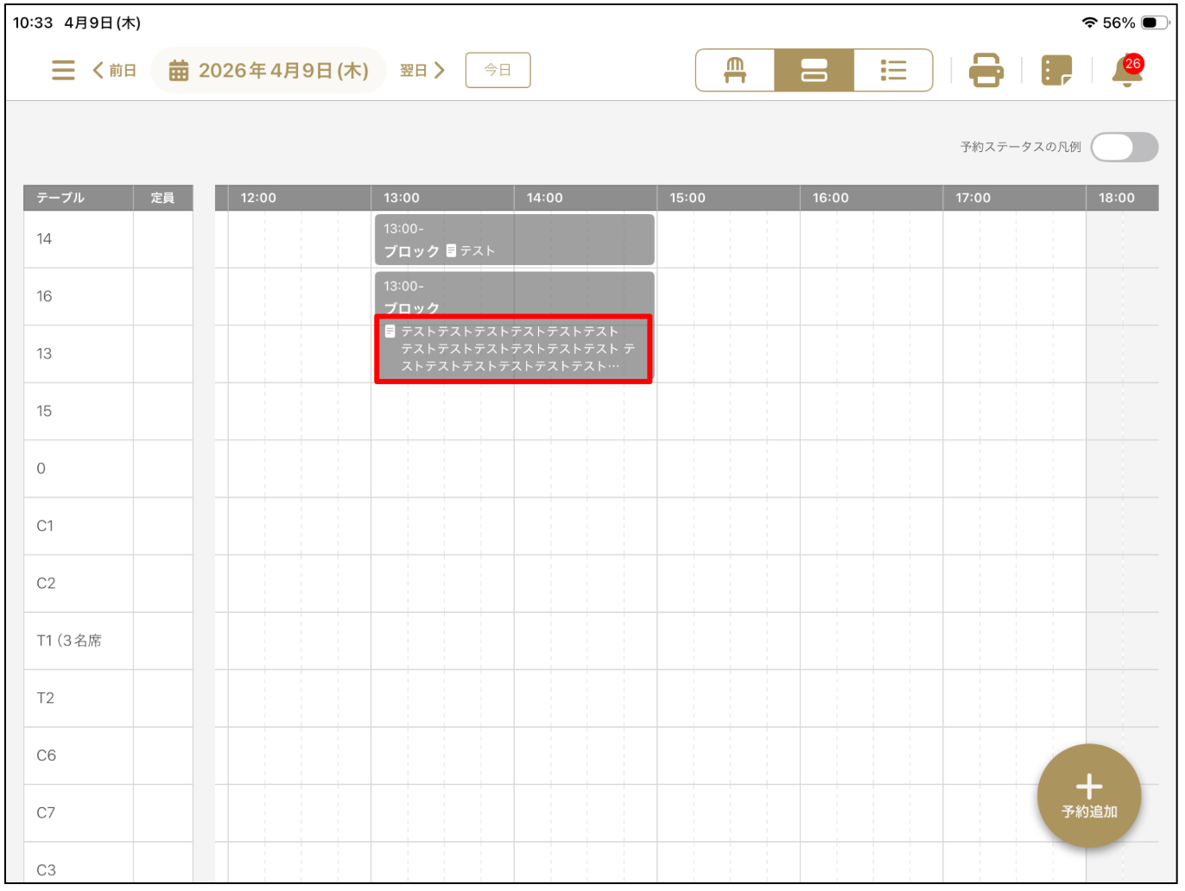Switch to seat layout view

[x=735, y=70]
